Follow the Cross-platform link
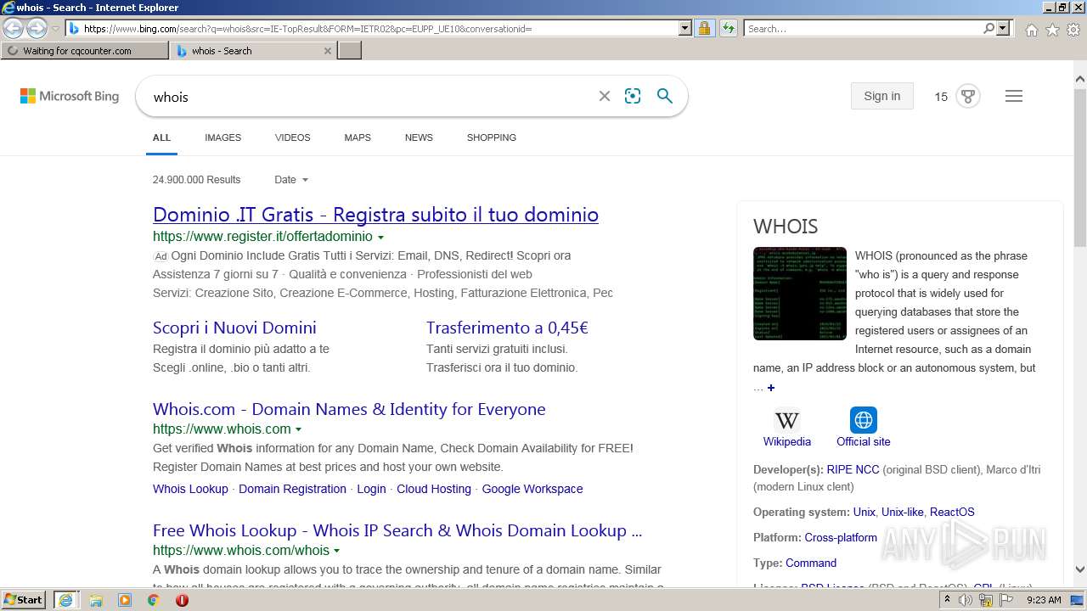1087x611 pixels. pyautogui.click(x=841, y=537)
